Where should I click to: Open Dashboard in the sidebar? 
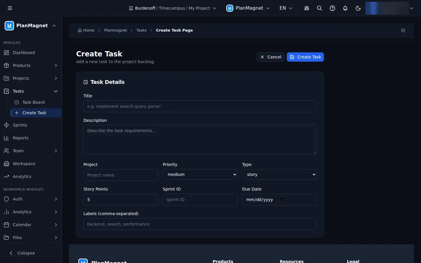coord(31,53)
